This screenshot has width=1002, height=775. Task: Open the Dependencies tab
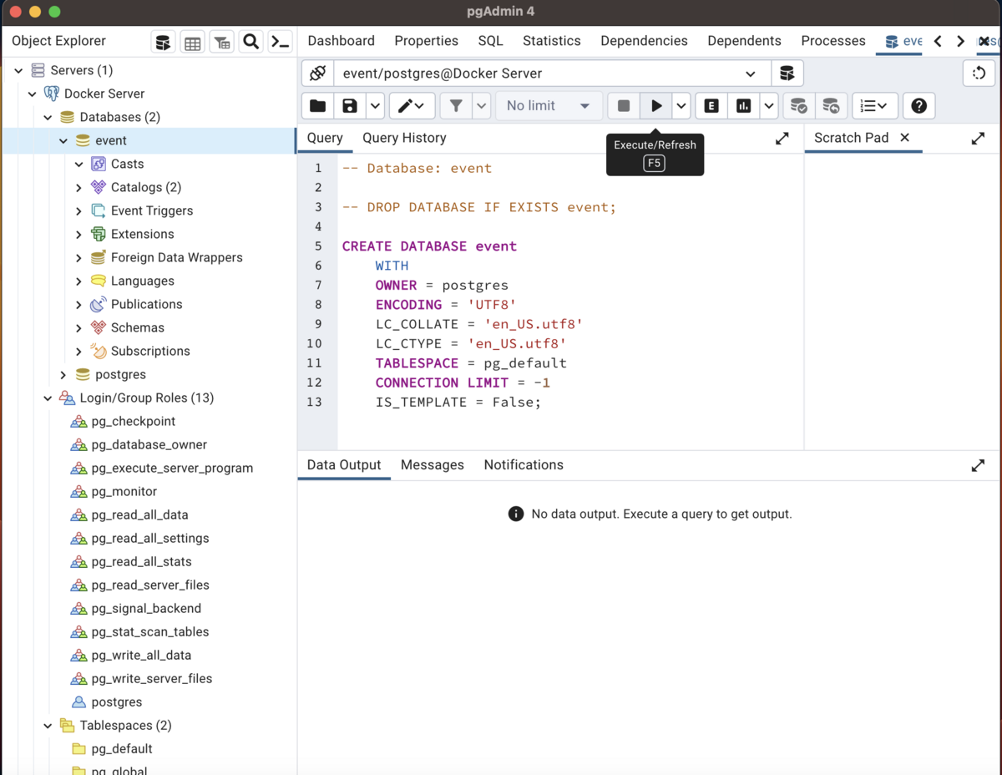644,41
